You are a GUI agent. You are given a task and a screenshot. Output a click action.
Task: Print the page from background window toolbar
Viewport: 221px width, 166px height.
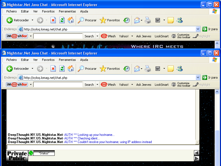pos(148,20)
